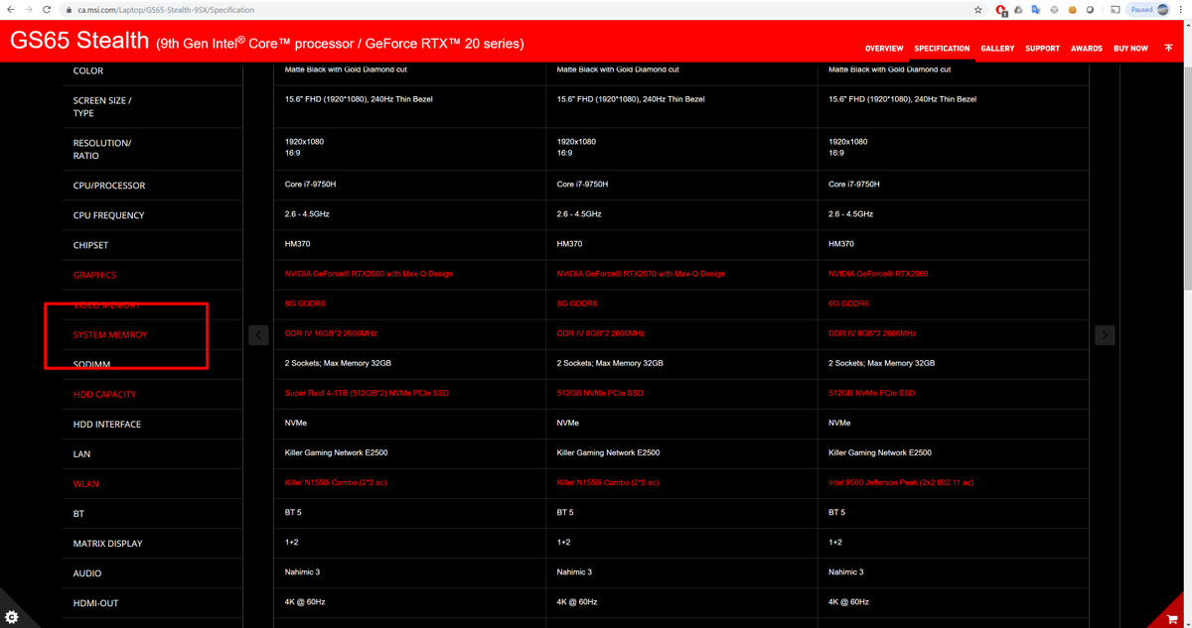Open the Google Translate extension
This screenshot has height=628, width=1192.
click(1036, 10)
